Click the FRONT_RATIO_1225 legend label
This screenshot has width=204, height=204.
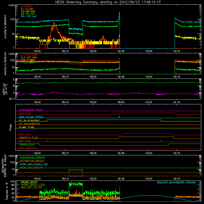[x=33, y=185]
